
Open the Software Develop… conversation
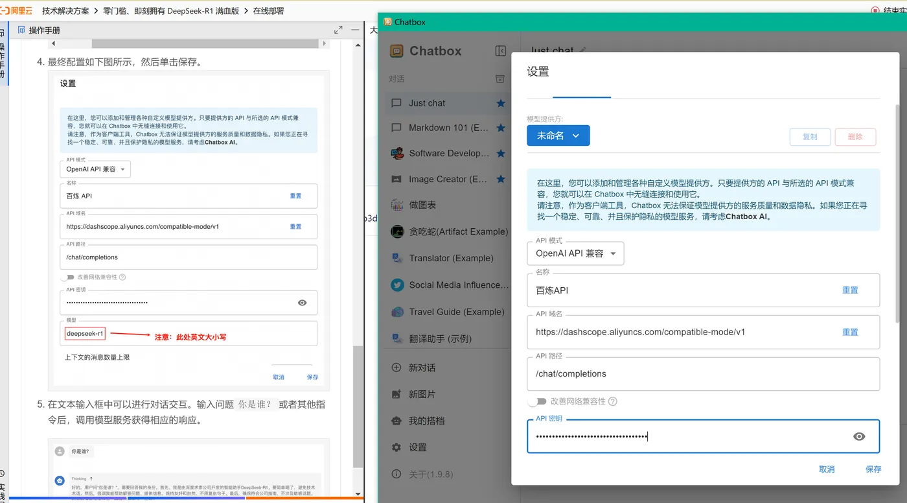tap(448, 154)
